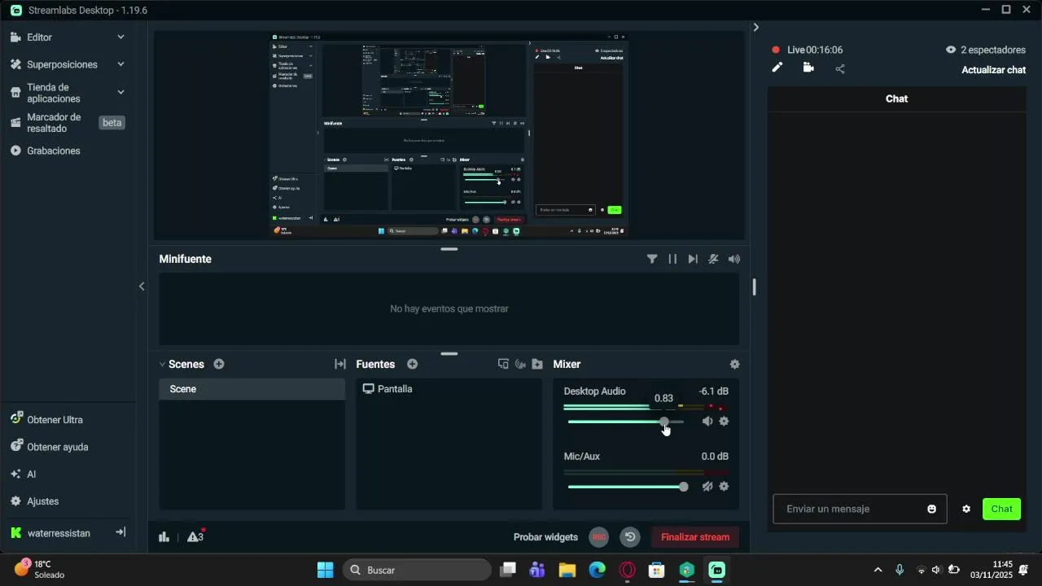Viewport: 1042px width, 586px height.
Task: Click Actualizar chat
Action: tap(993, 70)
